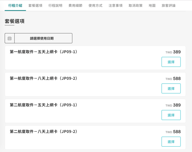
Task: Click the 第一航廈取件－八天上網卡 (JP09-2) title
Action: (x=44, y=78)
